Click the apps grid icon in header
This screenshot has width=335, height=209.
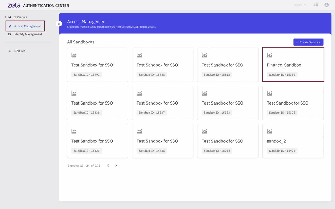coord(316,5)
